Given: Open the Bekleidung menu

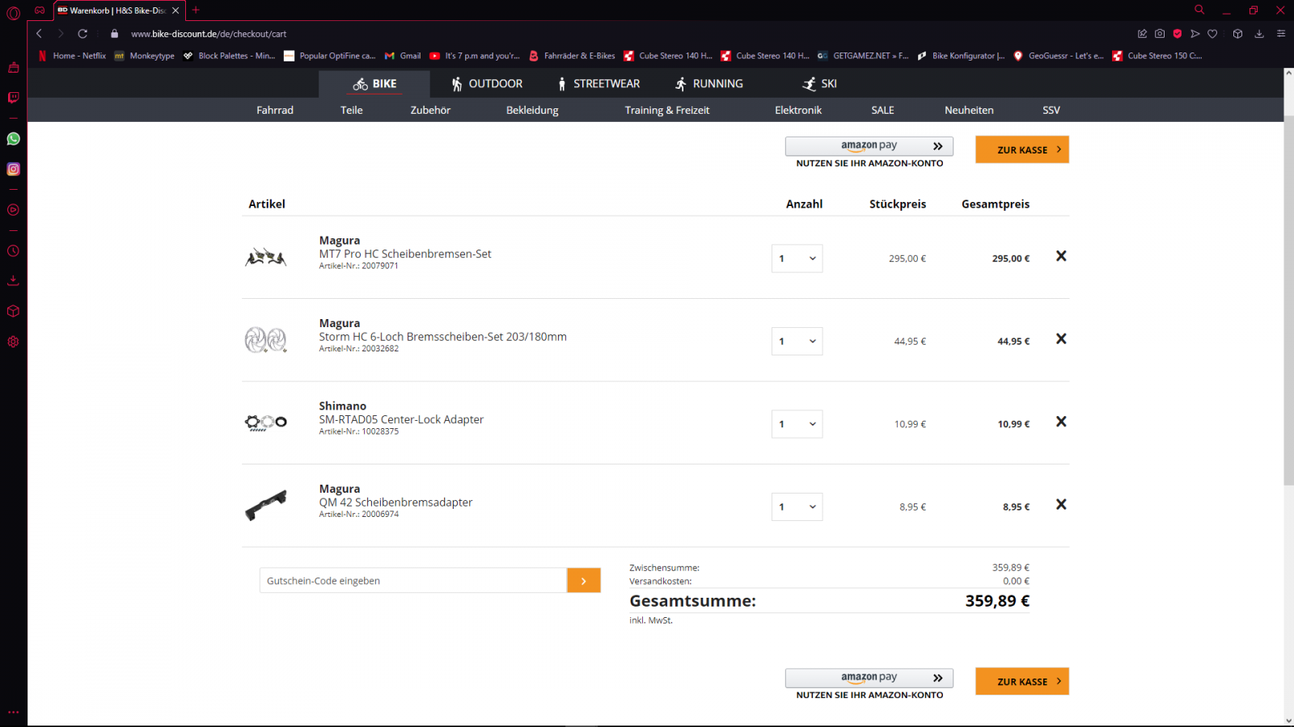Looking at the screenshot, I should click(532, 111).
